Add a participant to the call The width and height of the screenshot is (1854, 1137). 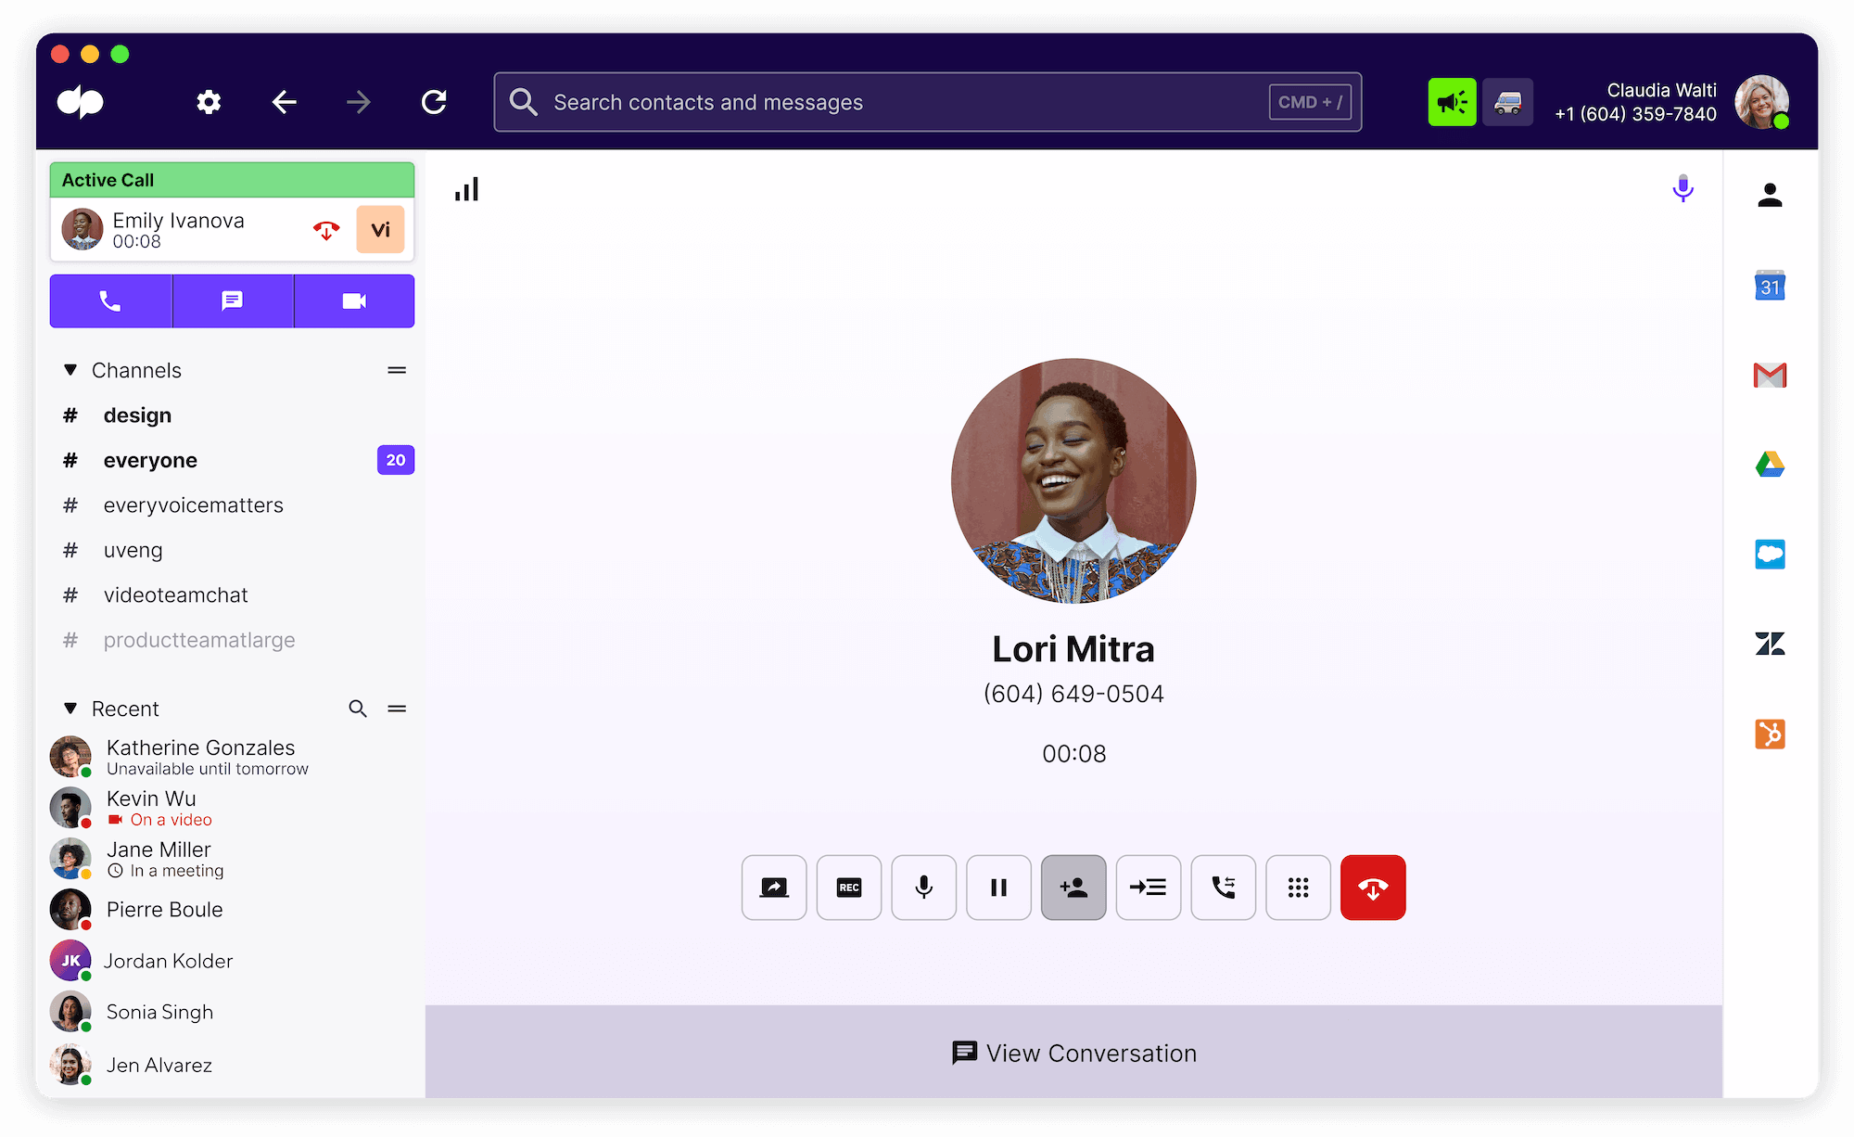(1073, 888)
